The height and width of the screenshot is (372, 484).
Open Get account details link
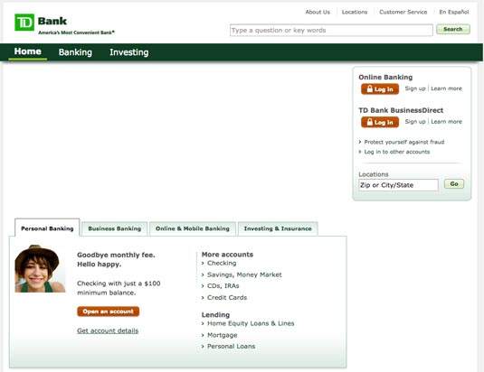coord(108,330)
